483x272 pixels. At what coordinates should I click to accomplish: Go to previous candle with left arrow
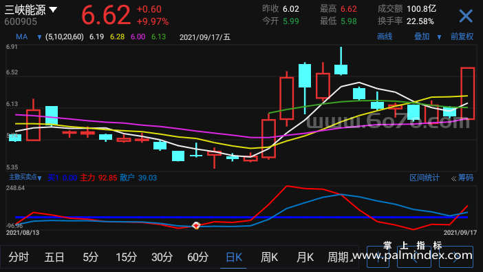click(414, 257)
